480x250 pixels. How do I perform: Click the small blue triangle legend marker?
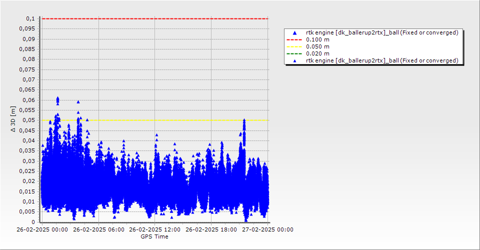pyautogui.click(x=294, y=61)
